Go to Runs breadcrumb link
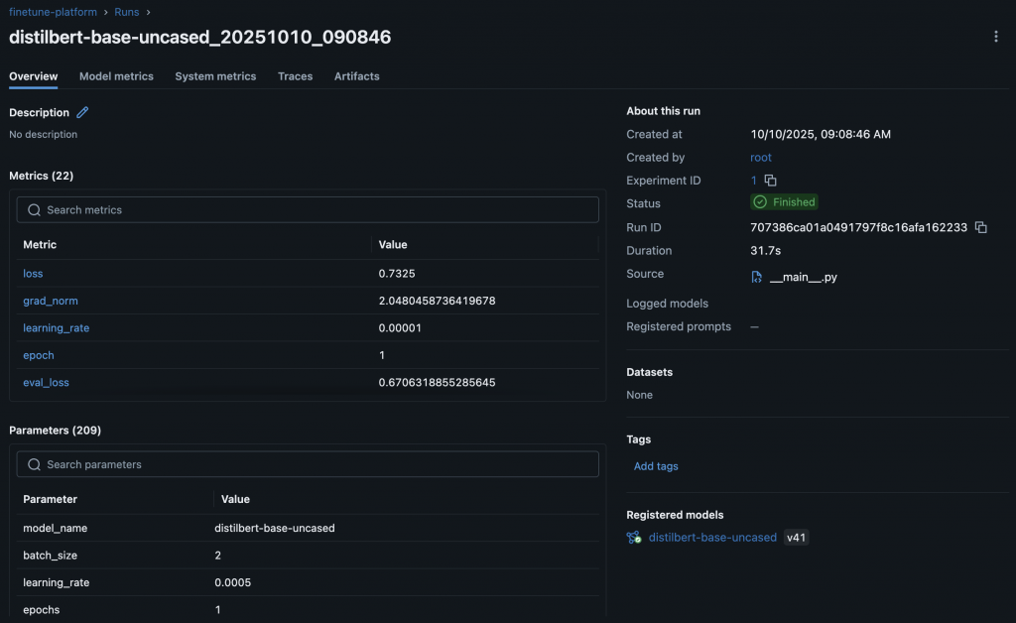The image size is (1016, 623). pos(126,12)
